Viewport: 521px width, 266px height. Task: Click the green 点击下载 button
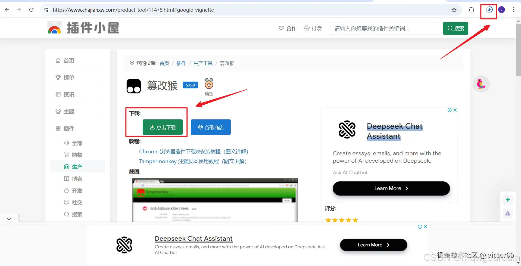(x=163, y=127)
